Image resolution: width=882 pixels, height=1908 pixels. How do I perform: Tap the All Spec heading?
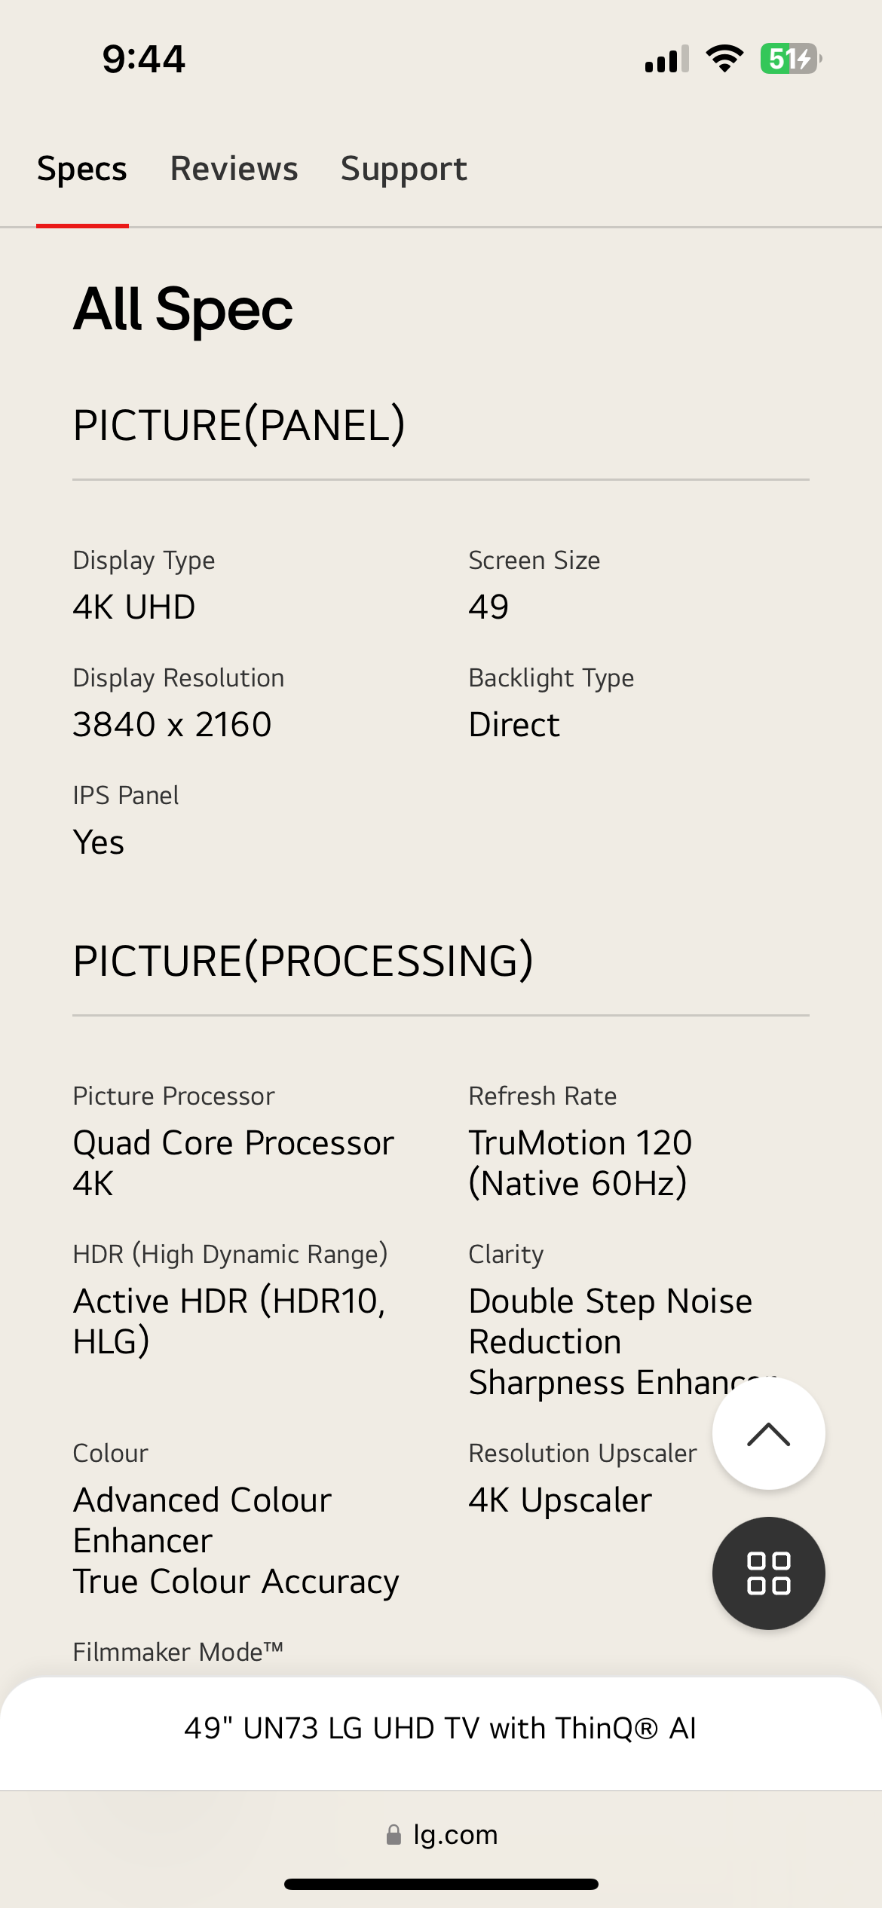pyautogui.click(x=183, y=309)
